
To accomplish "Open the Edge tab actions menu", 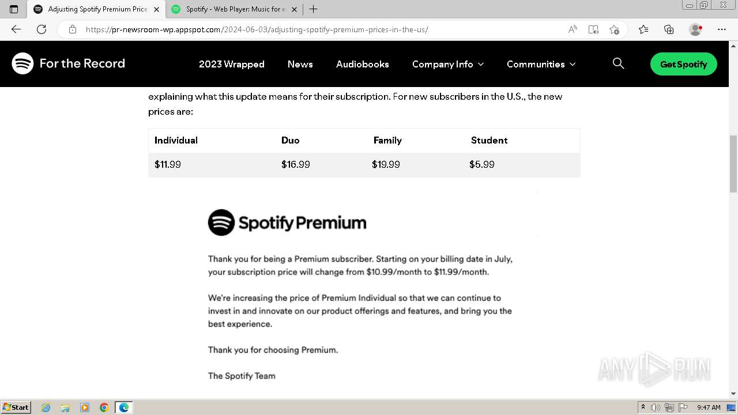I will pos(14,9).
